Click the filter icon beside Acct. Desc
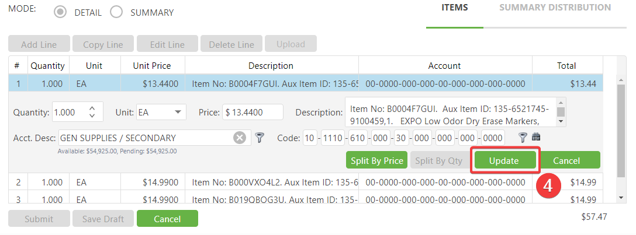The width and height of the screenshot is (636, 235). point(260,138)
